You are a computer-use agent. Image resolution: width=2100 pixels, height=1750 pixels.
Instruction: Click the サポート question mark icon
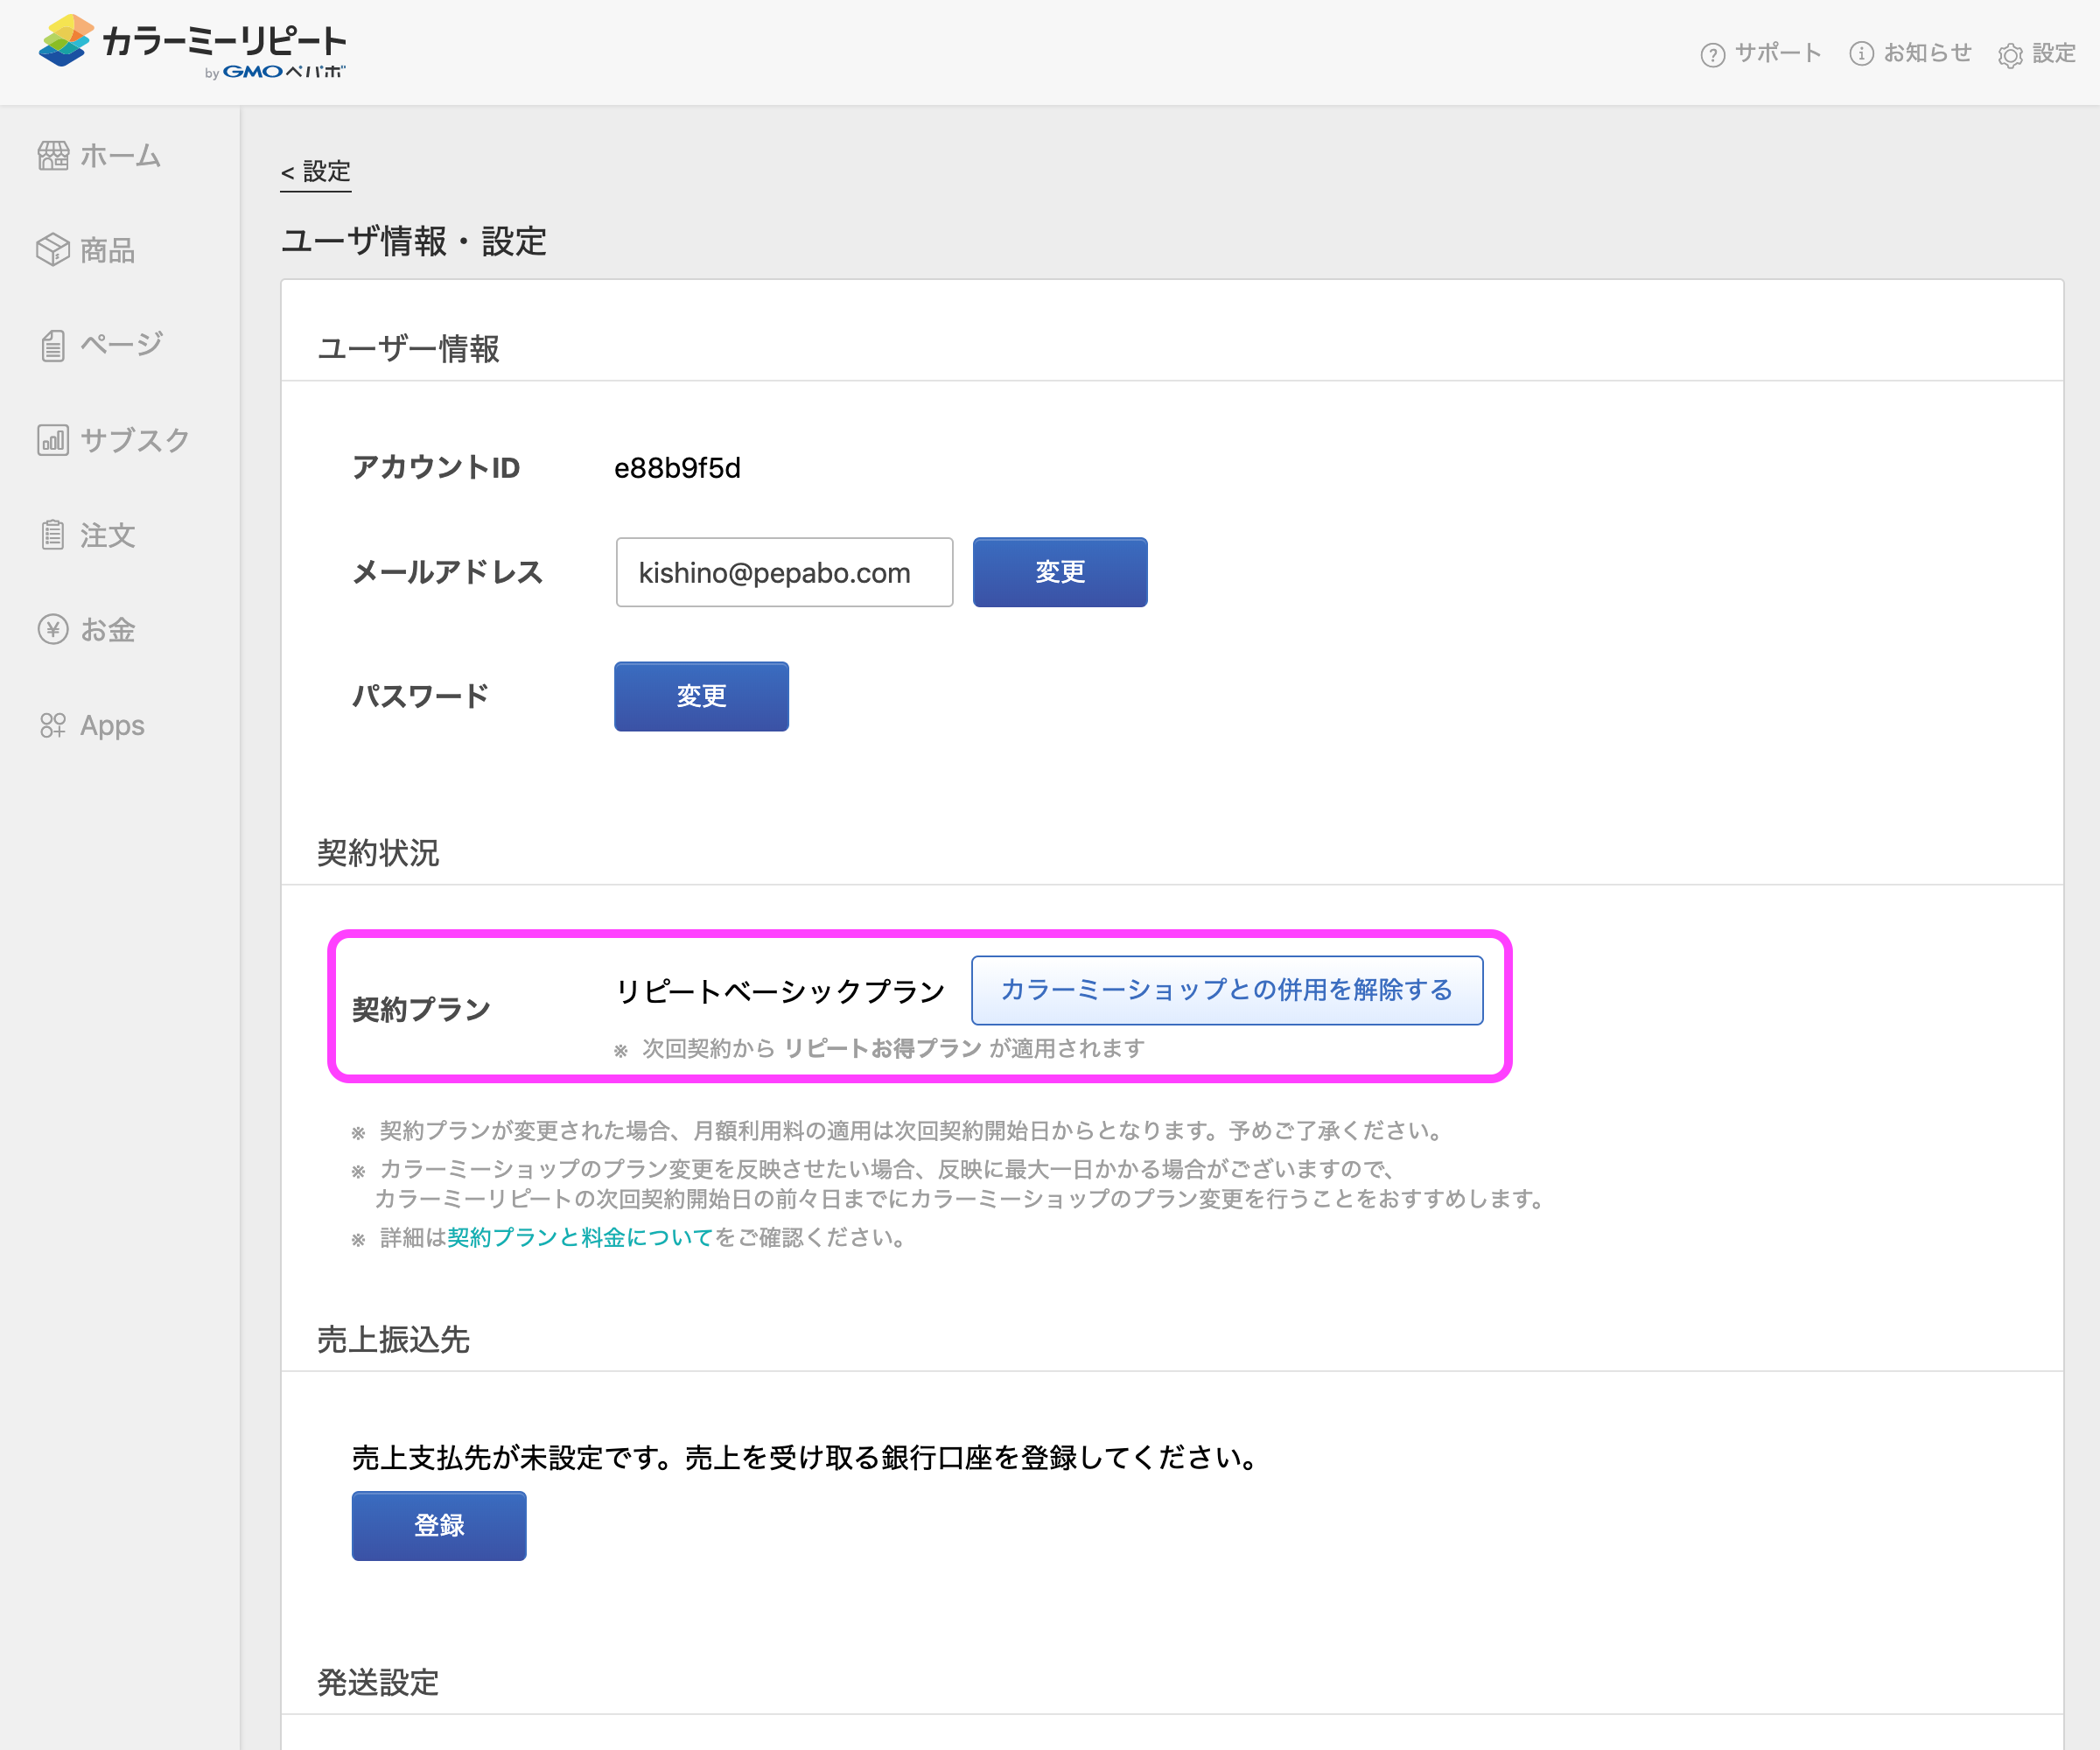pos(1712,54)
